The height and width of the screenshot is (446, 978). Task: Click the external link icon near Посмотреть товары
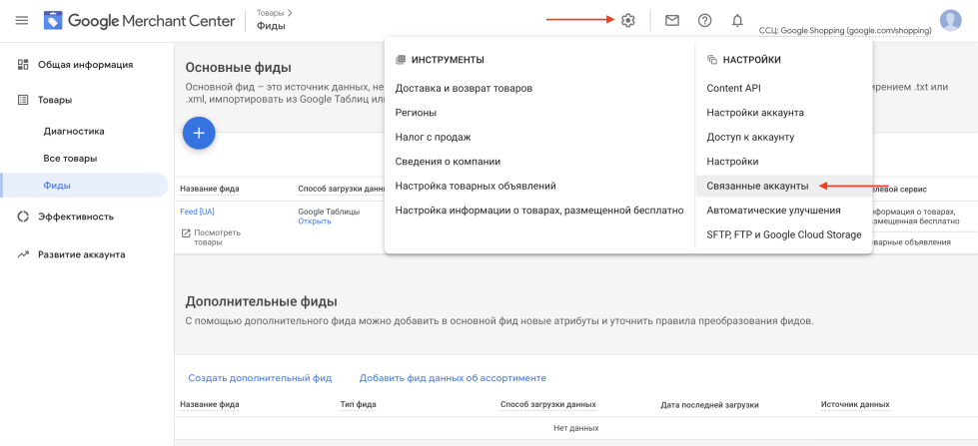pos(186,232)
